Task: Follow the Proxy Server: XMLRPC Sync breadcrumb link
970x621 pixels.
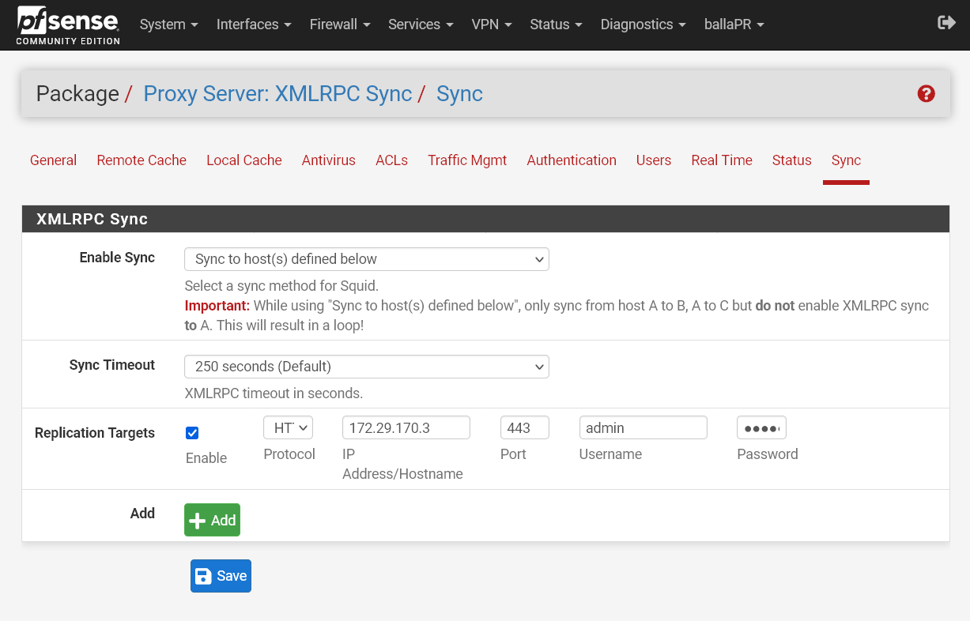Action: click(x=277, y=94)
